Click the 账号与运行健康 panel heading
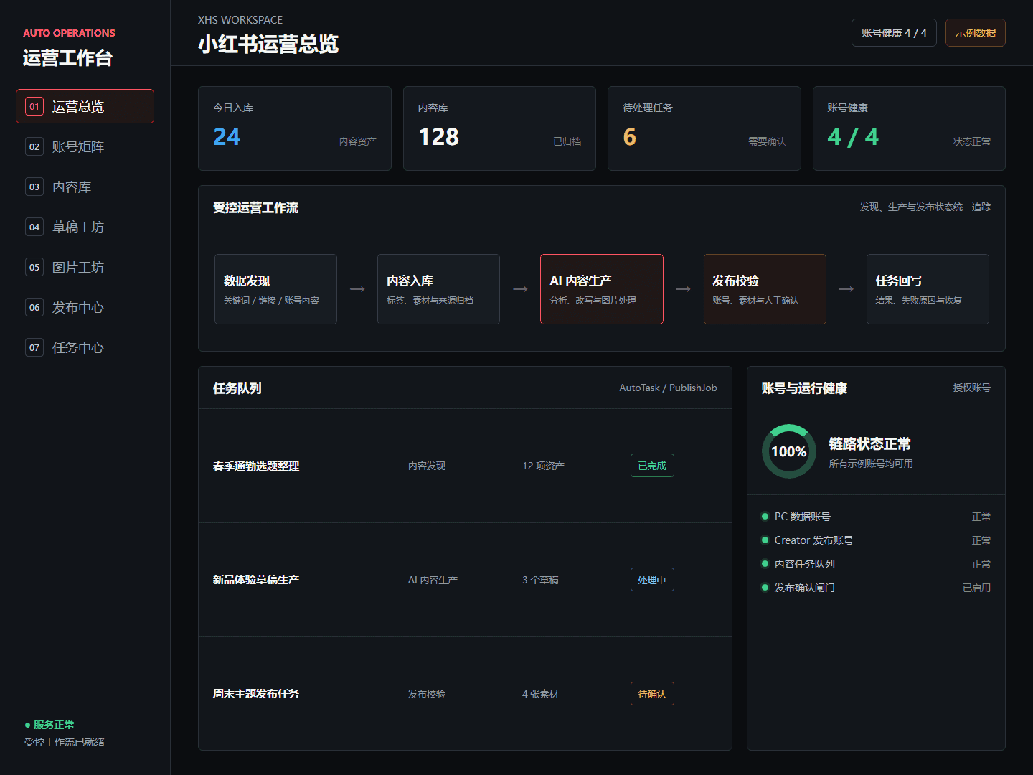Image resolution: width=1033 pixels, height=775 pixels. pos(804,388)
